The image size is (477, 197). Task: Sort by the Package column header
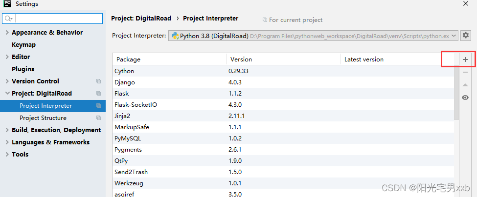click(169, 59)
